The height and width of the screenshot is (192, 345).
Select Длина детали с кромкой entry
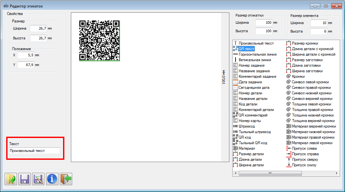coord(313,49)
